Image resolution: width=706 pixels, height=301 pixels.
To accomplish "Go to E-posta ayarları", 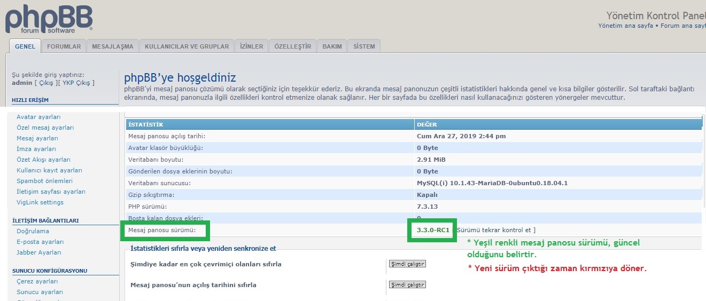I will coord(39,242).
